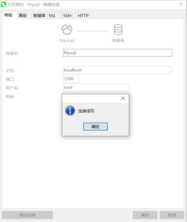This screenshot has height=222, width=187.
Task: Close the connection success popup
Action: [x=123, y=98]
